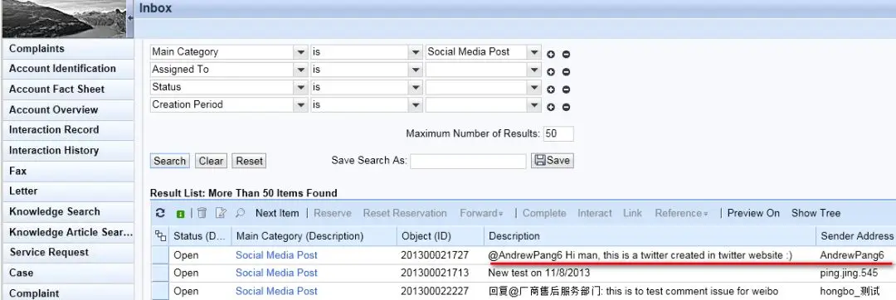Click the trash delete icon
Image resolution: width=896 pixels, height=300 pixels.
point(202,213)
